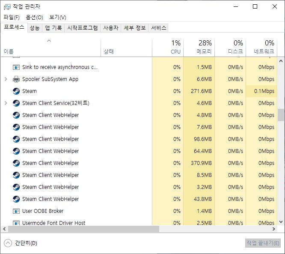285x254 pixels.
Task: Sort by the 메모리 column header
Action: [199, 48]
